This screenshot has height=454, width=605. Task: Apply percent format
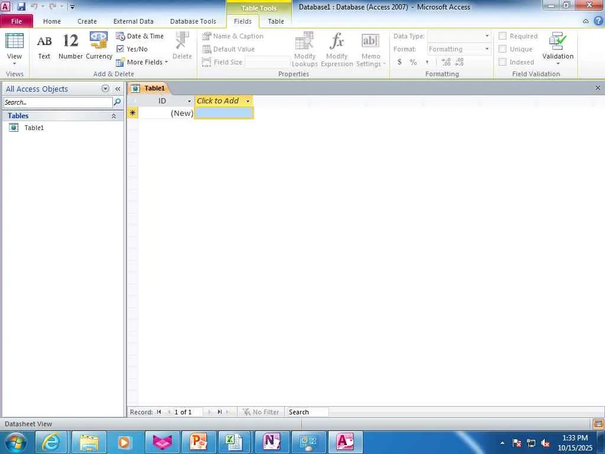tap(413, 62)
